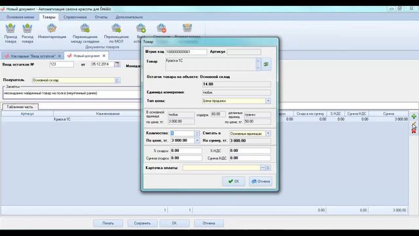The height and width of the screenshot is (236, 419).
Task: Click the % НДС field in the dialog
Action: coord(250,151)
